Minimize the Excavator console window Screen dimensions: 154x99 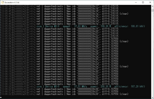click(x=136, y=3)
